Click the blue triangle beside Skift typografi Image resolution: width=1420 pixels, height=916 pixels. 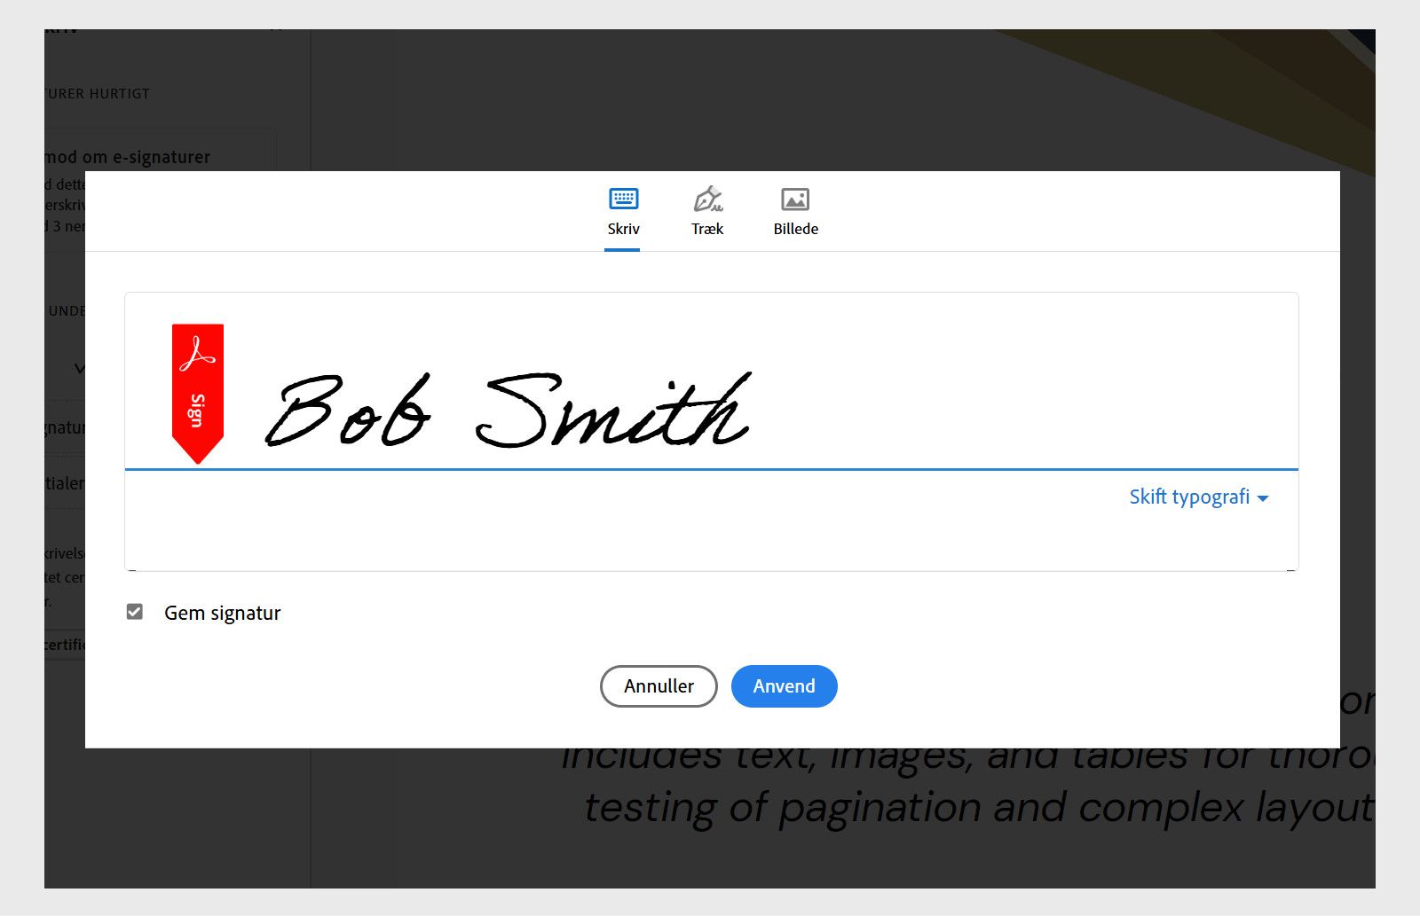tap(1264, 497)
